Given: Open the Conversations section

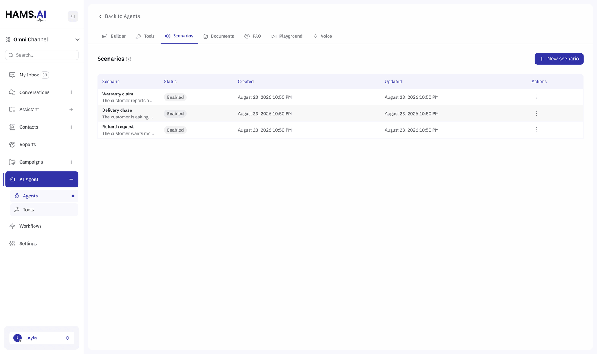Looking at the screenshot, I should [34, 92].
